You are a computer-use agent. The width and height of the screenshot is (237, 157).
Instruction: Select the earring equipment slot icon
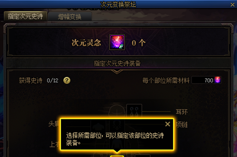[x=134, y=111]
